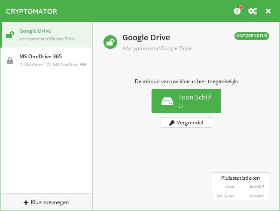Click the plus icon beside Kluis toevoegen
Viewport: 280px width, 211px height.
(x=26, y=202)
